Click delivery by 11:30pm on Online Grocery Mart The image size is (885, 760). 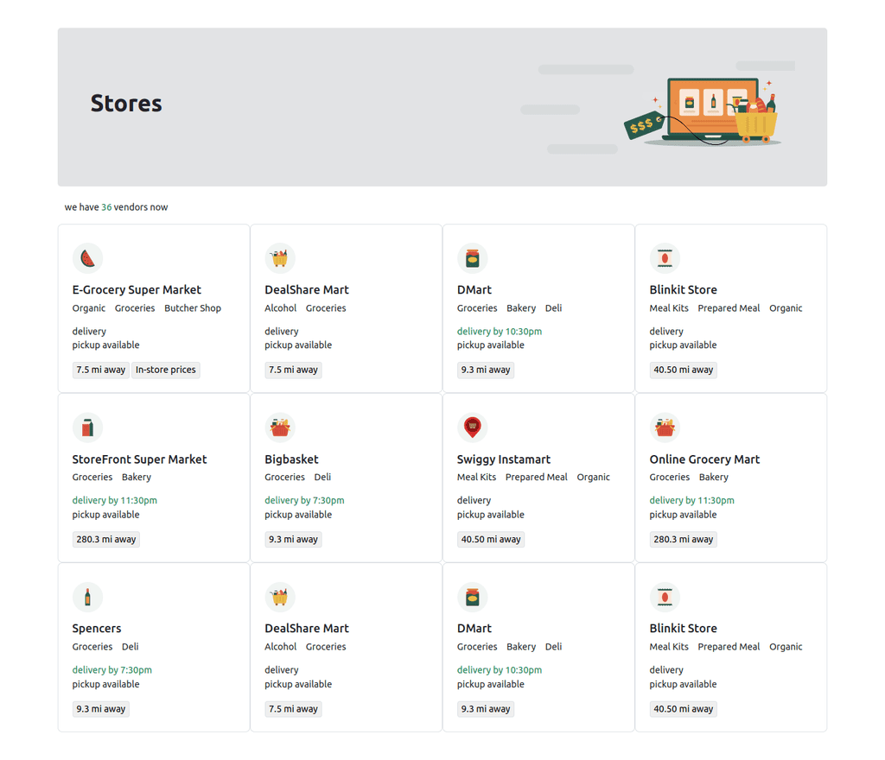pos(692,501)
